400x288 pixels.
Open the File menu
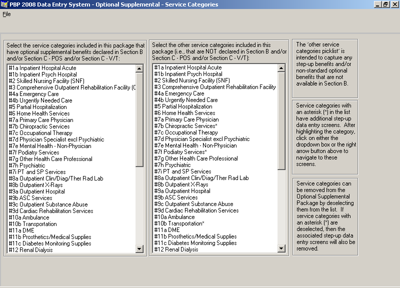[x=6, y=14]
